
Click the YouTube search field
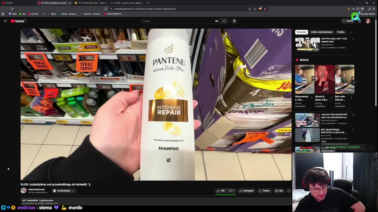tap(179, 21)
